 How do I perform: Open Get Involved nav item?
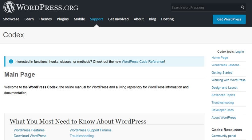pyautogui.click(x=118, y=19)
